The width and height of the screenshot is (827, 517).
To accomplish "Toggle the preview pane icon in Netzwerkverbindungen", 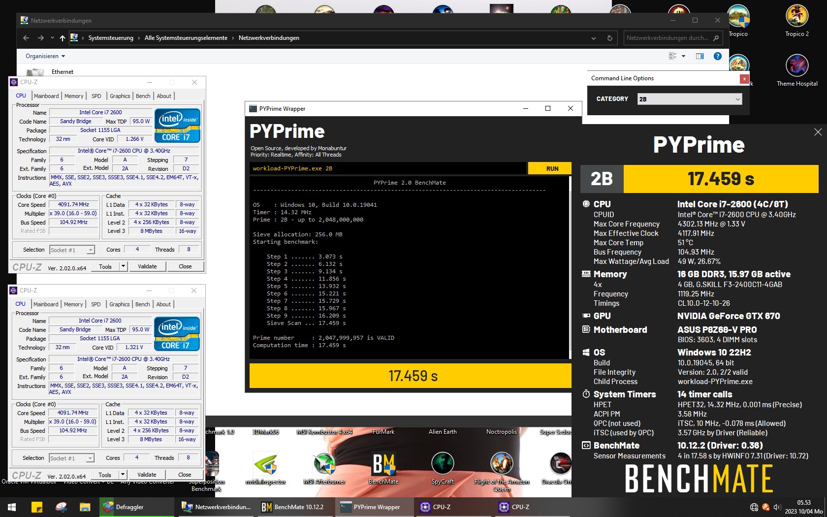I will click(x=700, y=56).
